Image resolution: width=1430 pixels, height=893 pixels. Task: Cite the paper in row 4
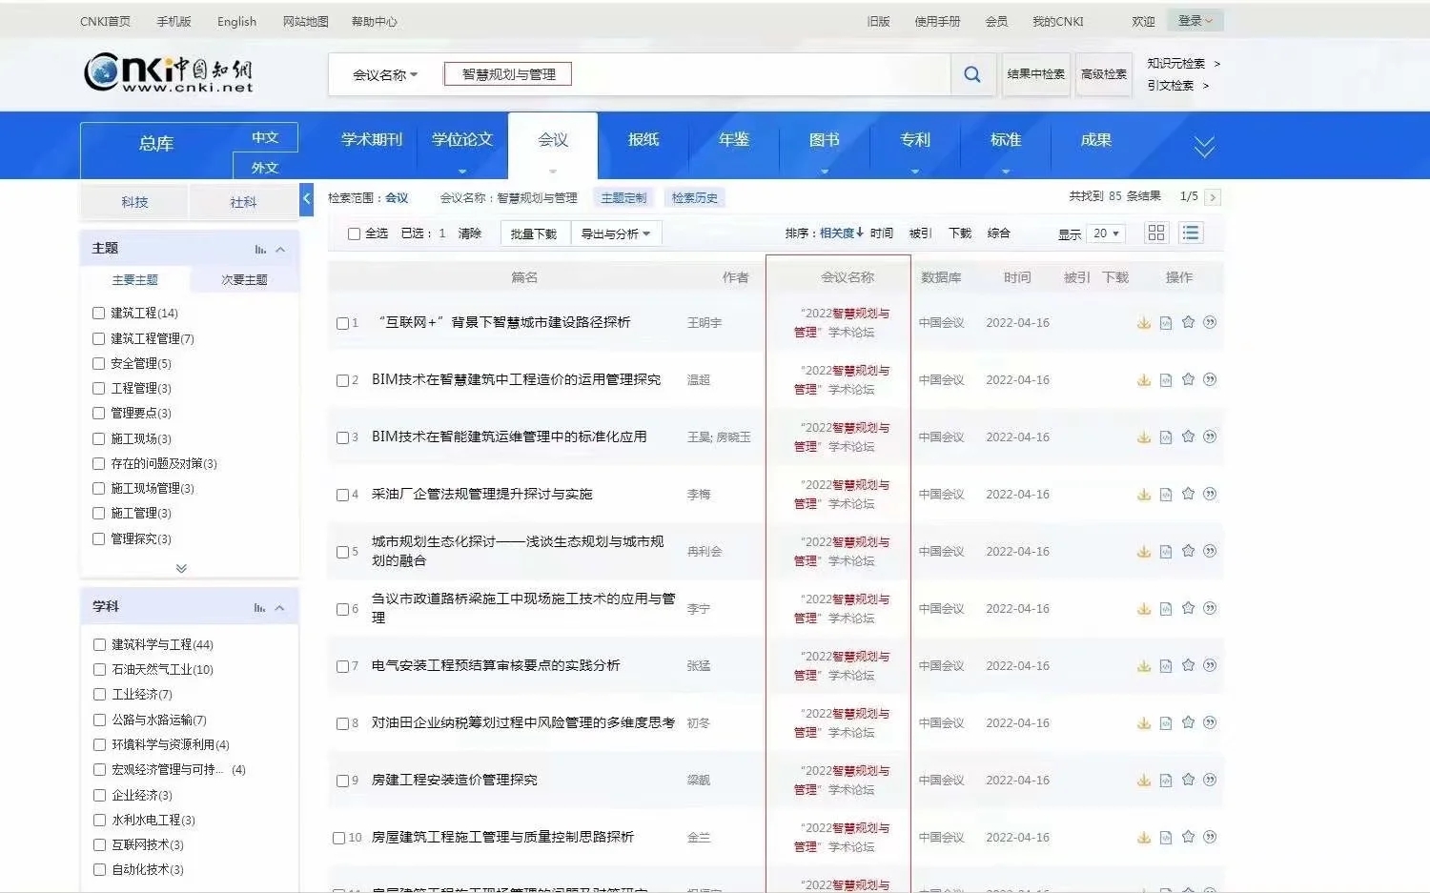pyautogui.click(x=1210, y=494)
